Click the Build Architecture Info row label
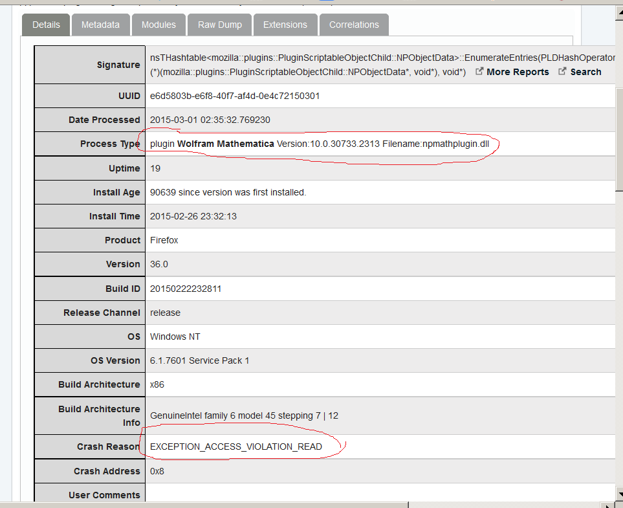The height and width of the screenshot is (508, 623). click(x=100, y=415)
